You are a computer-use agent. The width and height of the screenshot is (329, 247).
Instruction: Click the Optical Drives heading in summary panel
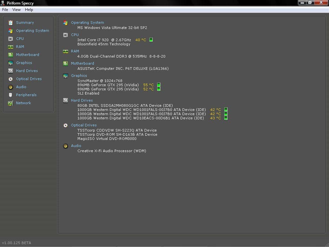pyautogui.click(x=84, y=125)
